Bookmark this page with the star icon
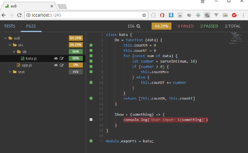 [144, 15]
